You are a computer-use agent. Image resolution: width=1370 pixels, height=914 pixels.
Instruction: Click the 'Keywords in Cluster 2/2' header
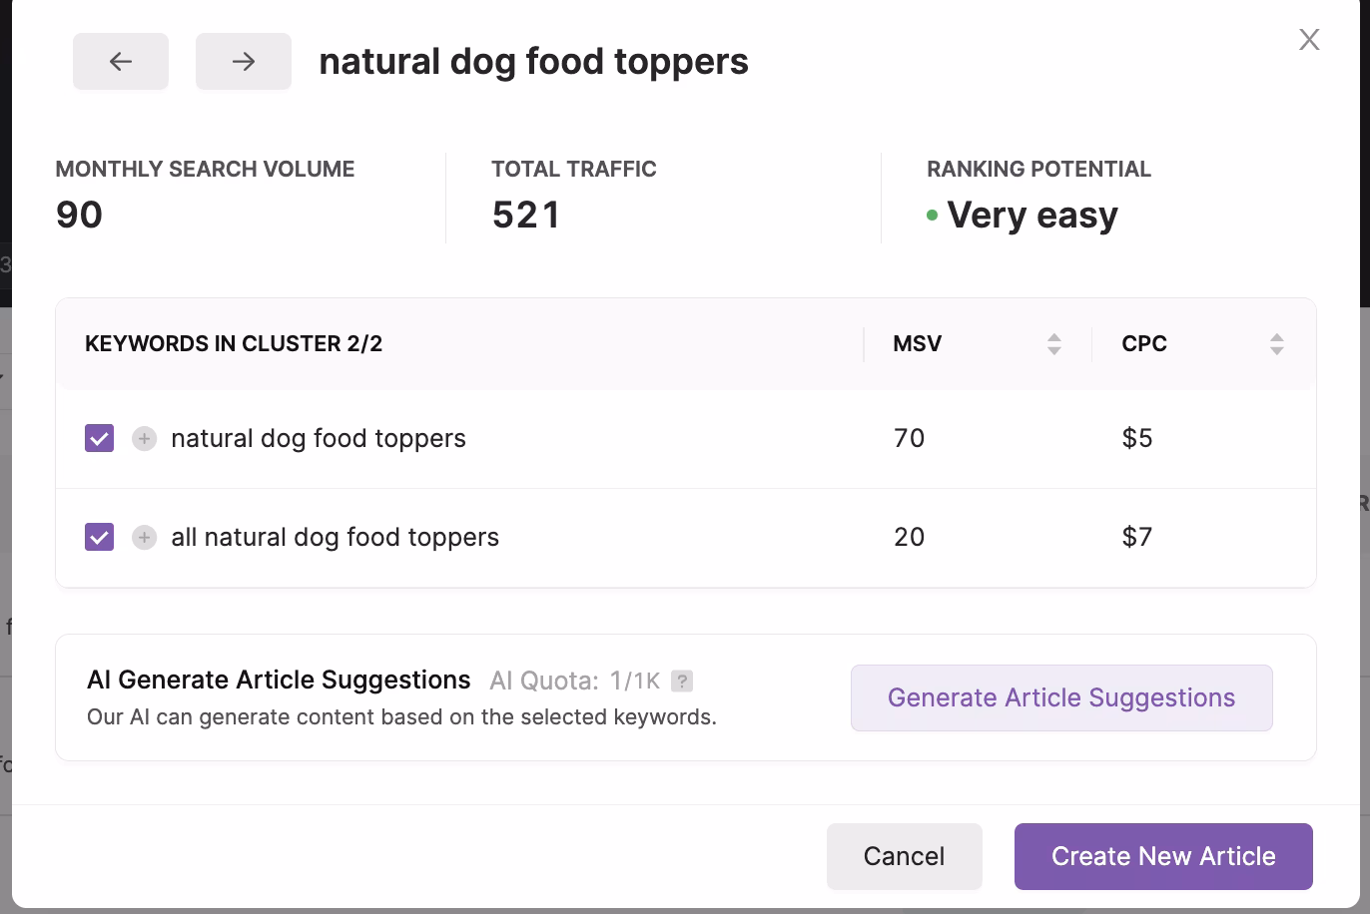point(234,344)
